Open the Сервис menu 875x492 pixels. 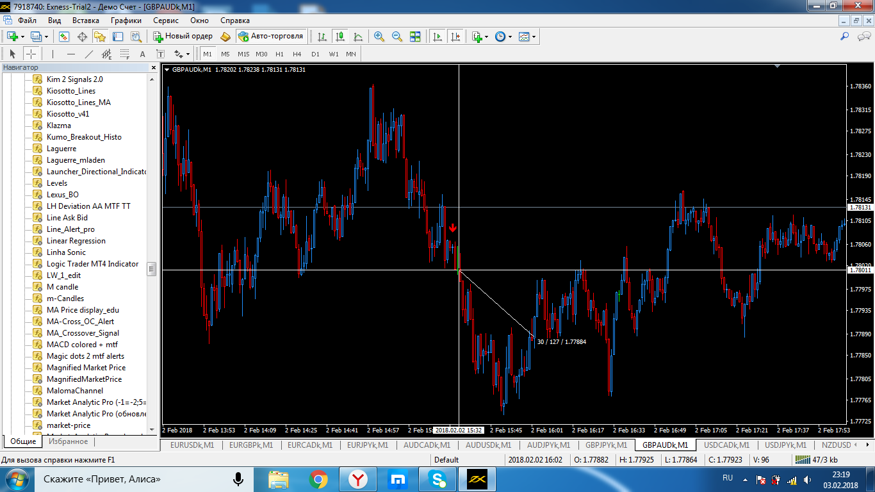pyautogui.click(x=166, y=20)
